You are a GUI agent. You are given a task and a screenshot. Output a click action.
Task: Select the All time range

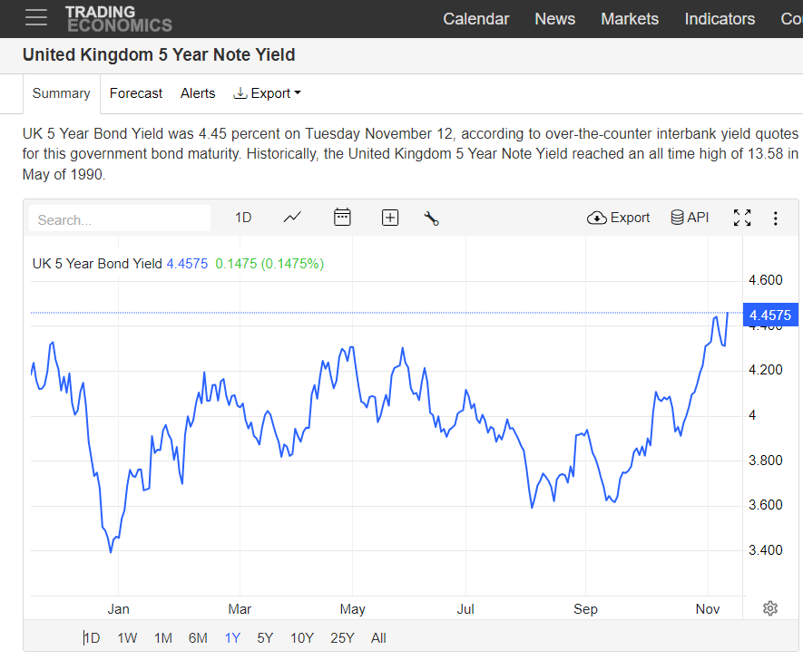(x=378, y=638)
